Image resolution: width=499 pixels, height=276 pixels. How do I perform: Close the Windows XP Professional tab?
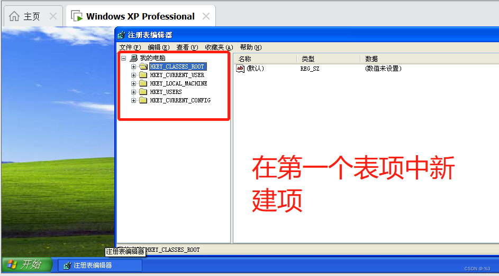tap(206, 16)
